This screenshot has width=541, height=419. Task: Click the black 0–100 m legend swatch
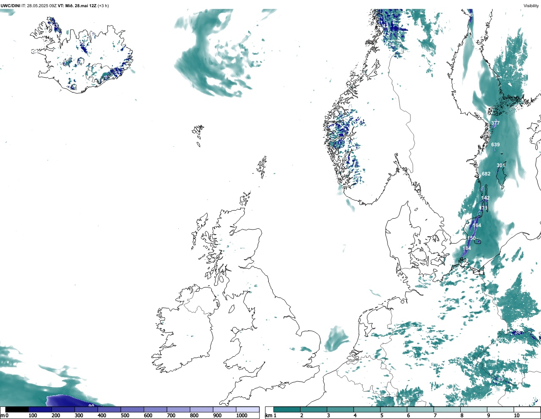[17, 409]
